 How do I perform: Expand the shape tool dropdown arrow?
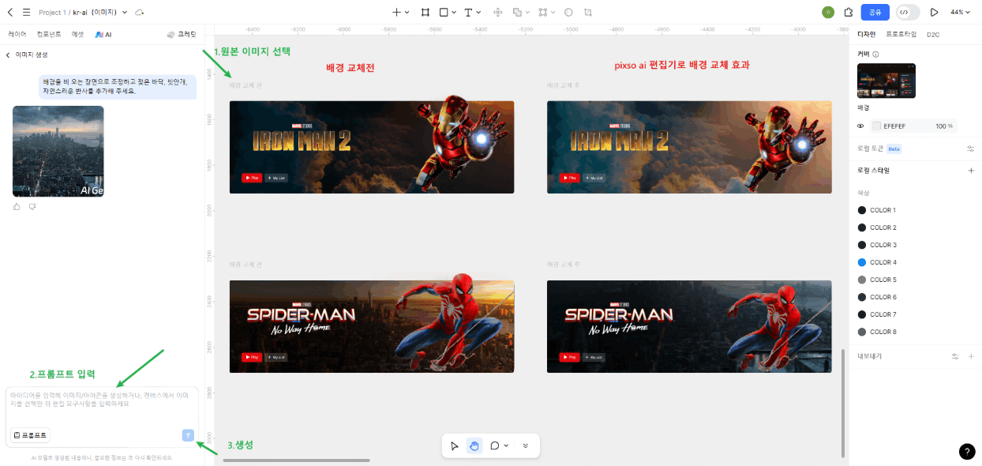(454, 13)
